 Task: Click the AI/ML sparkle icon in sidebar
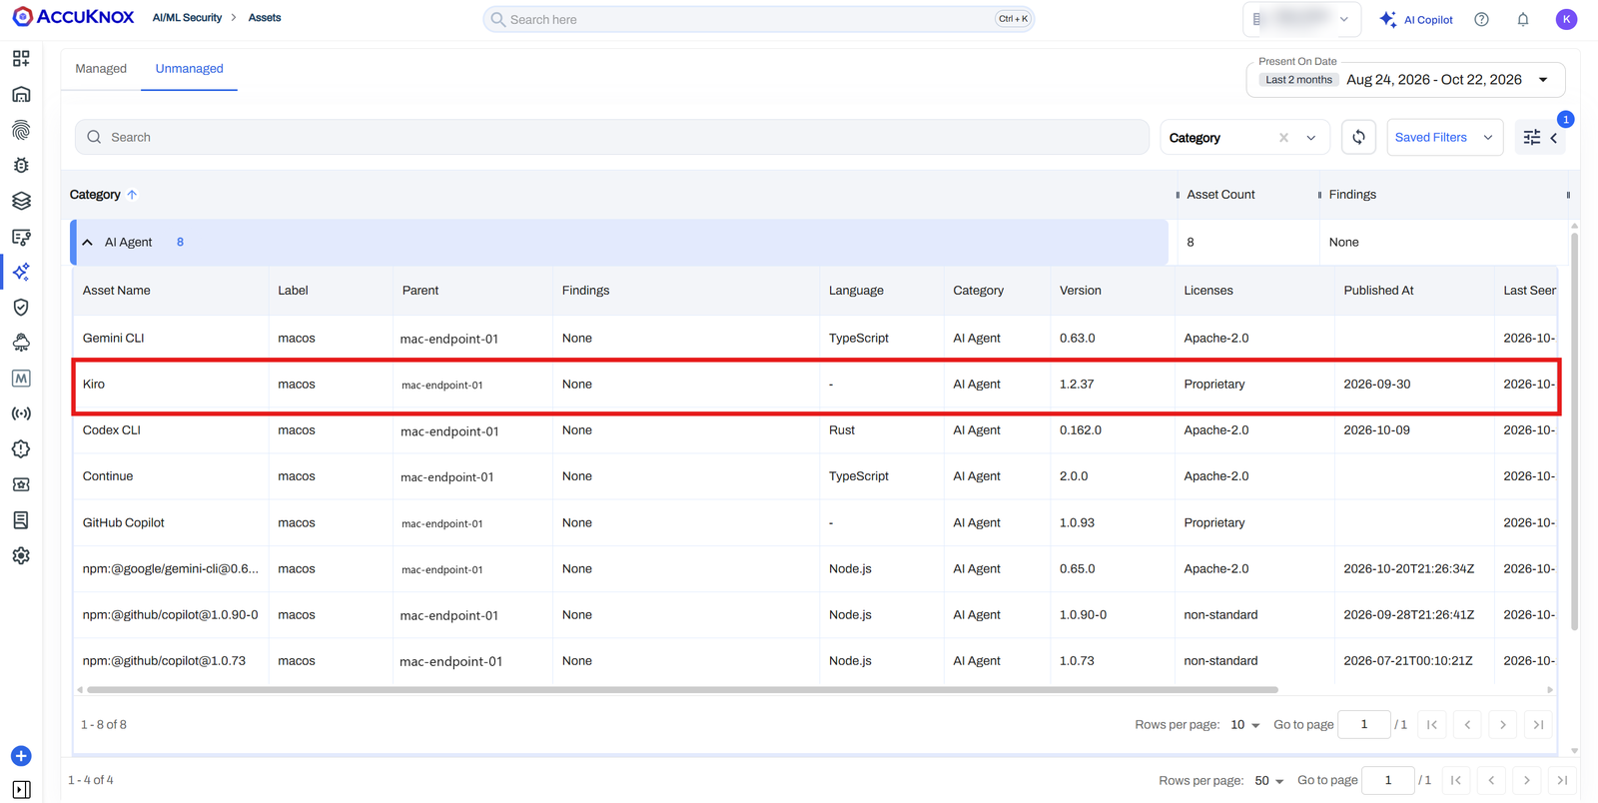coord(21,272)
